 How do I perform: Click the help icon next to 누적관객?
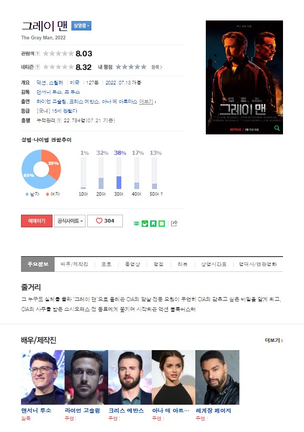pyautogui.click(x=59, y=120)
